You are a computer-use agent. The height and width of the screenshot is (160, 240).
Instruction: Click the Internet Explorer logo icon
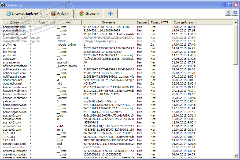coord(9,14)
